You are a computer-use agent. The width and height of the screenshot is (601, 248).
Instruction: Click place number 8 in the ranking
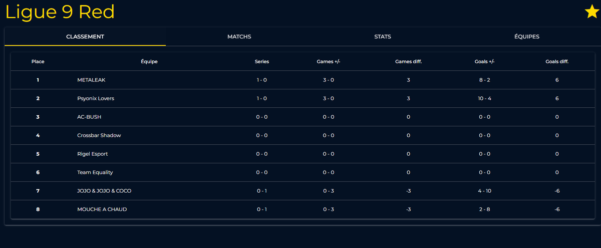38,209
